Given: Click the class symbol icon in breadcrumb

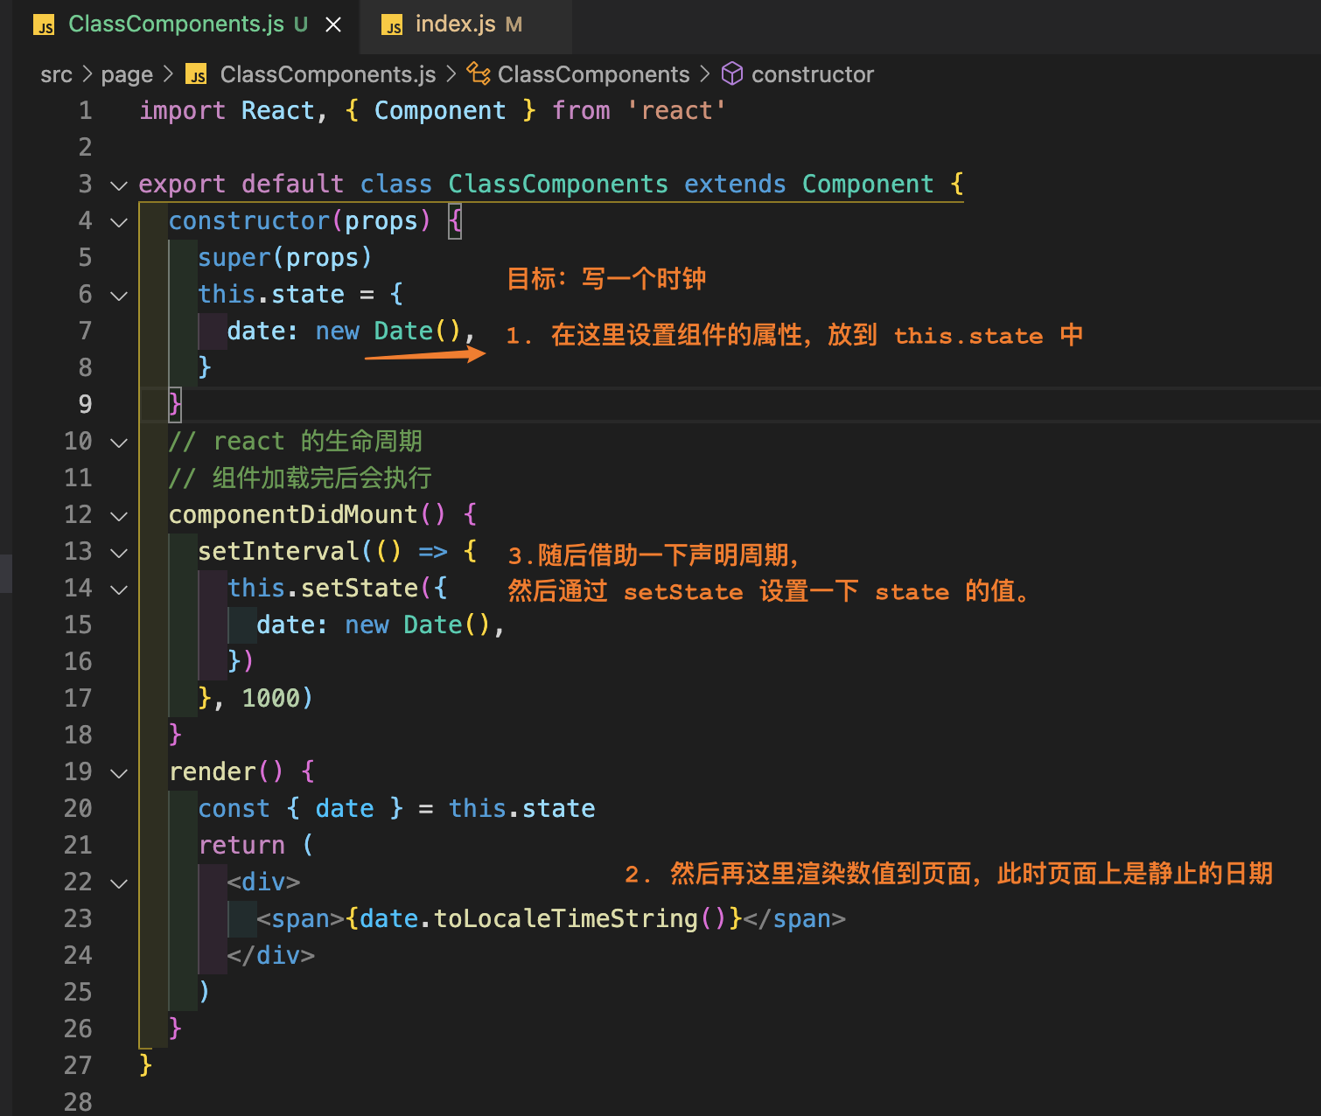Looking at the screenshot, I should click(478, 73).
